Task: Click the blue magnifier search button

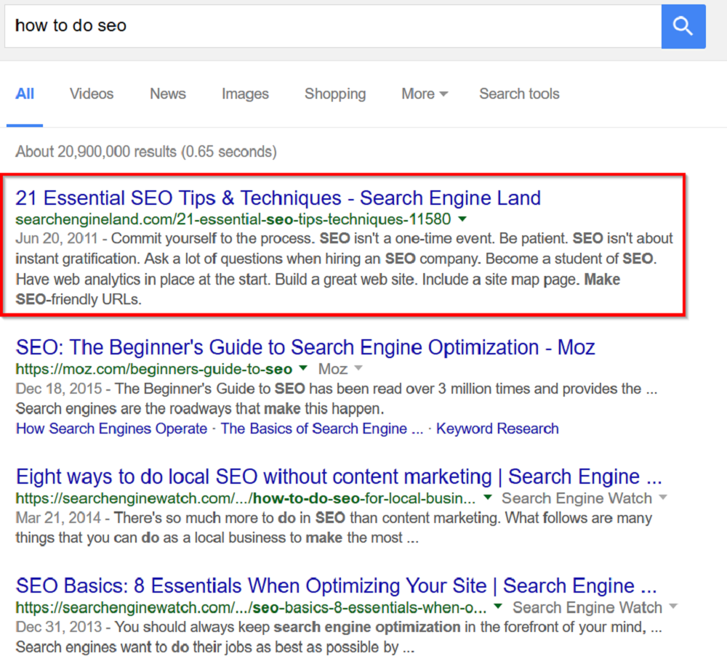Action: [683, 26]
